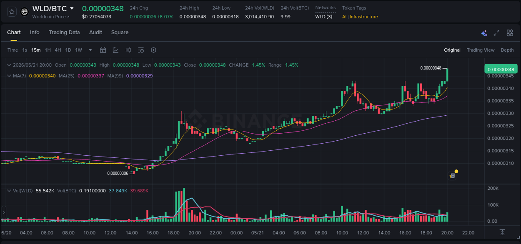Open the WLD/BTC pair selector dropdown arrow
Screen dimensions: 521x244
pyautogui.click(x=72, y=8)
